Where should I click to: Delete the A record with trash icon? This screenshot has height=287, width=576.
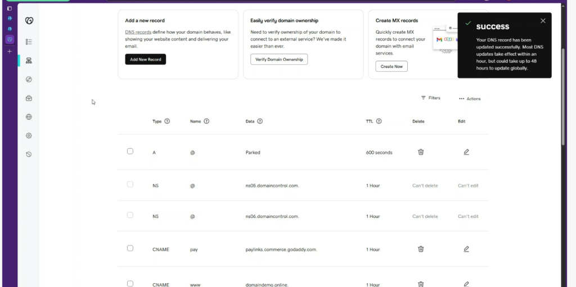click(421, 152)
